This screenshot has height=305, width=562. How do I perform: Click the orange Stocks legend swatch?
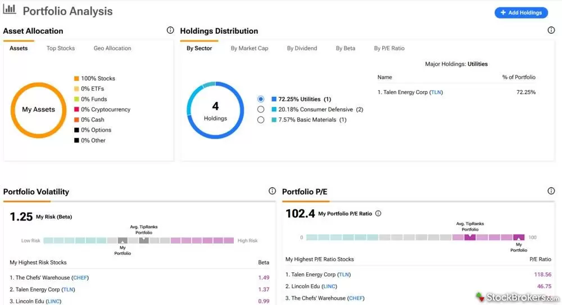[76, 78]
